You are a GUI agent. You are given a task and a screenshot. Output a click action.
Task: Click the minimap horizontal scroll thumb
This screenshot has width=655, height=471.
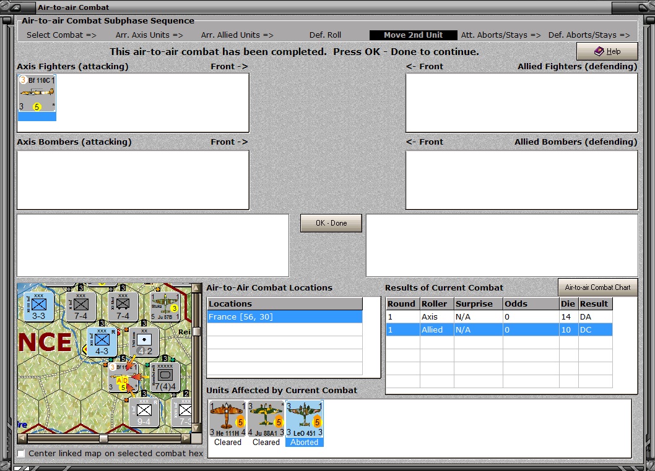103,438
